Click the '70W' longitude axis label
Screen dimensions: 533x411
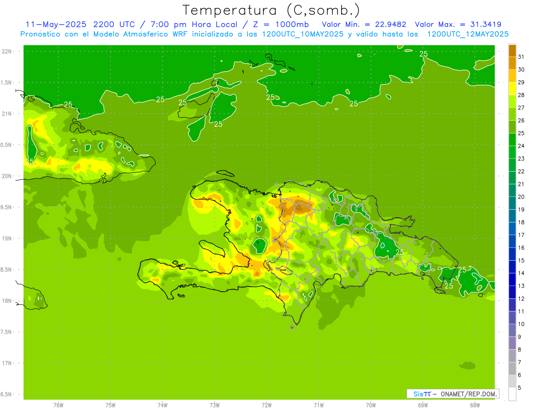pos(371,405)
